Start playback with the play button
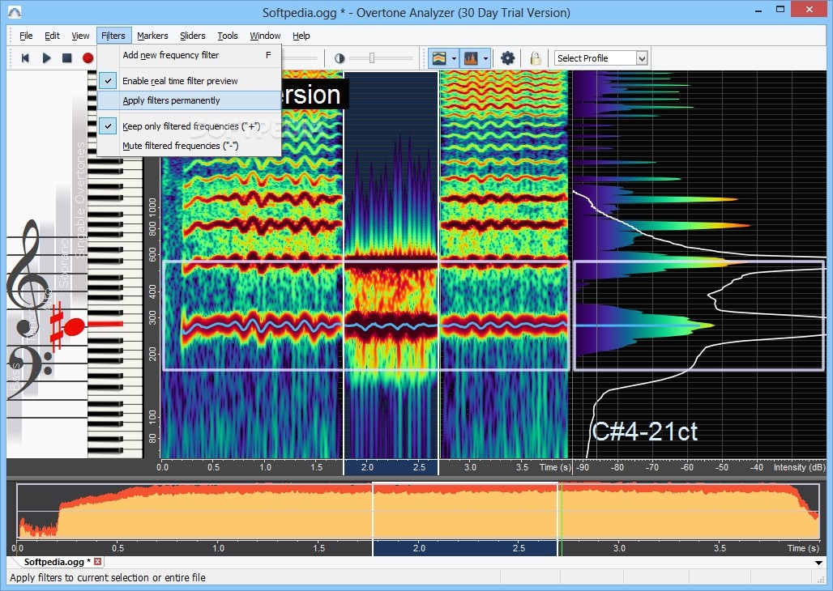Screen dimensions: 833x591 coord(46,57)
